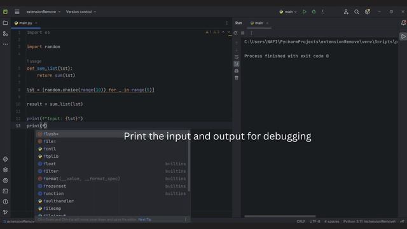Viewport: 407px width, 229px height.
Task: Go to next highlighted error arrow
Action: (229, 32)
